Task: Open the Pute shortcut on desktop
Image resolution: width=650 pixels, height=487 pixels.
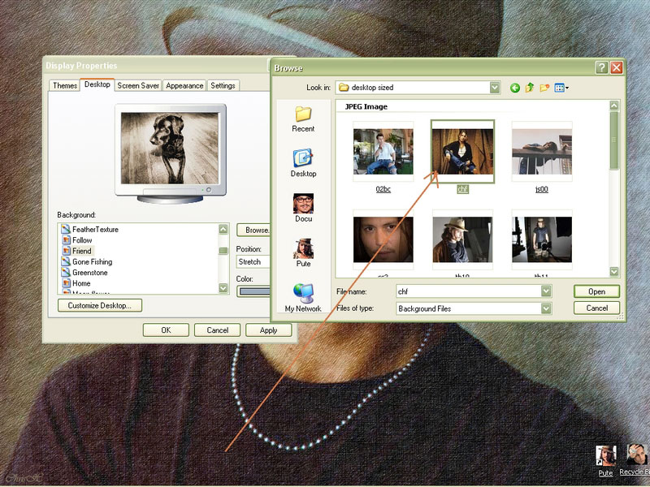Action: 605,457
